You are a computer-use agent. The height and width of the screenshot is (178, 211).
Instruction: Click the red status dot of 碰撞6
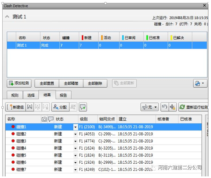13,162
